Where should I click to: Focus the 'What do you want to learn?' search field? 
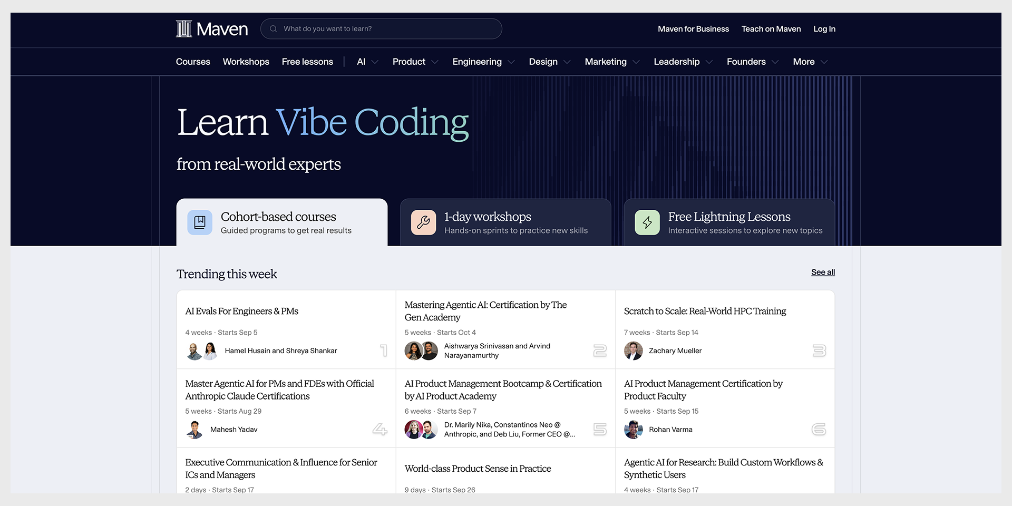[x=381, y=29]
